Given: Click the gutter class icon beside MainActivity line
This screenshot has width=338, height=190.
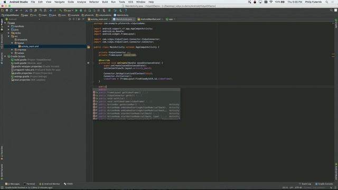Looking at the screenshot, I should (x=89, y=47).
